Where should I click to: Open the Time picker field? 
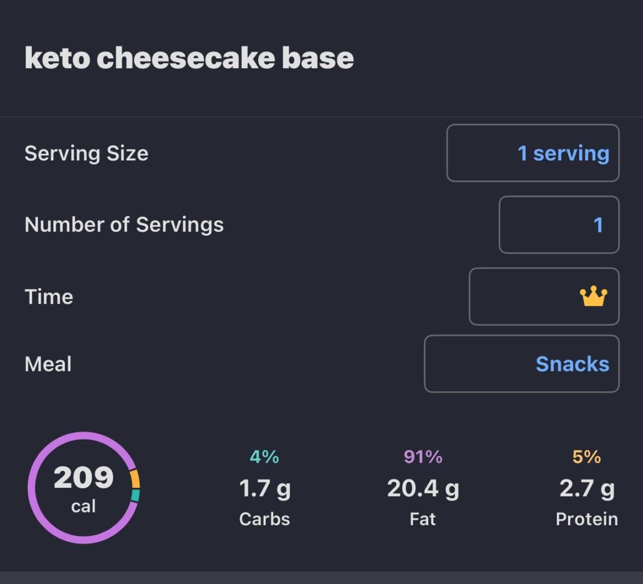pos(544,296)
